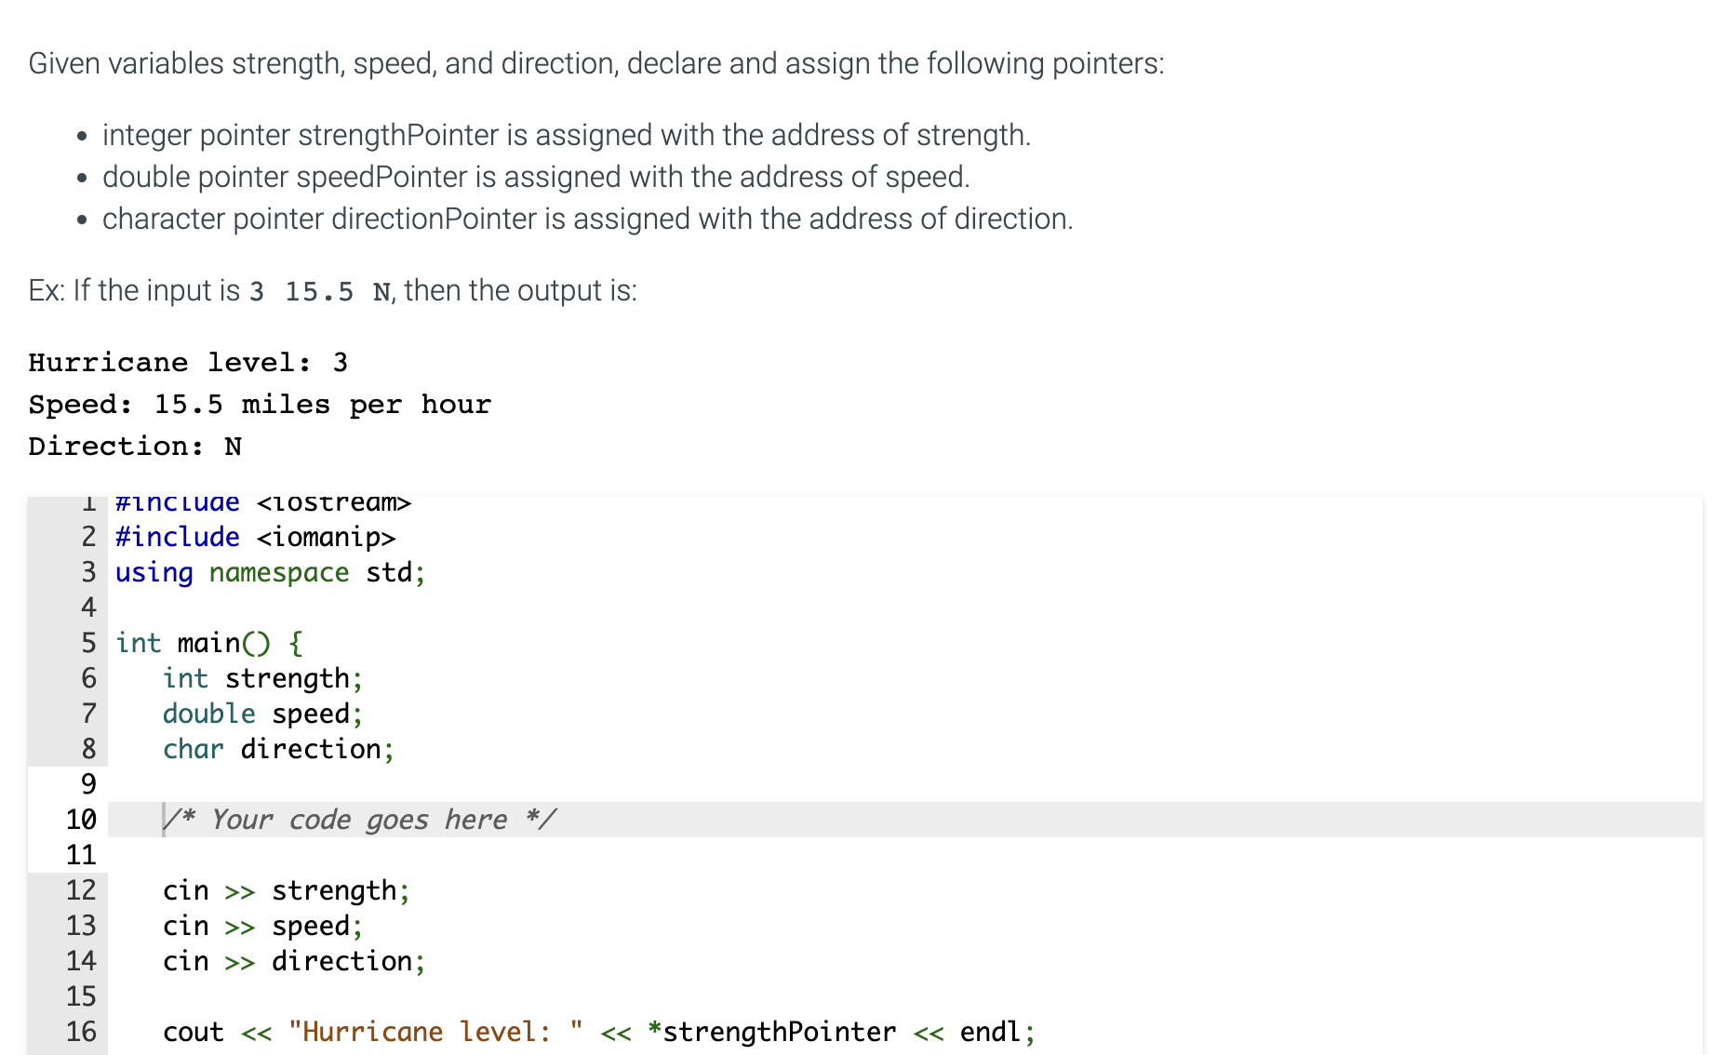Screen dimensions: 1725x1055
Task: Click the 'using namespace std;' line
Action: (270, 572)
